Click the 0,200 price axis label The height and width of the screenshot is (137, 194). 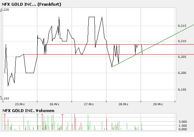182,73
